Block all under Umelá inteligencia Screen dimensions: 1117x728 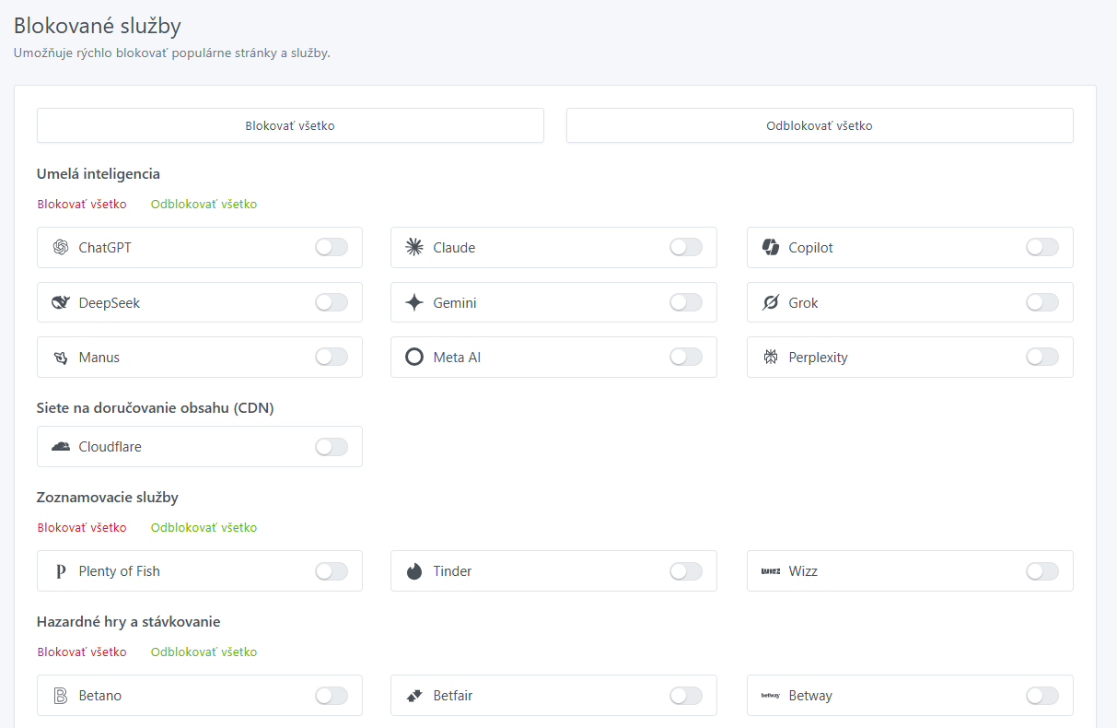82,204
